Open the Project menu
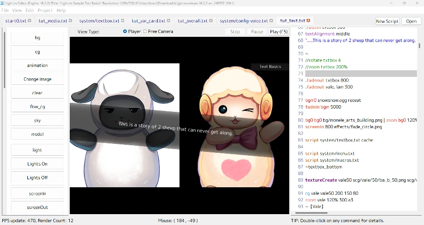This screenshot has height=225, width=424. coord(45,10)
